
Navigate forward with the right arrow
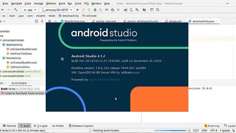tap(9, 10)
